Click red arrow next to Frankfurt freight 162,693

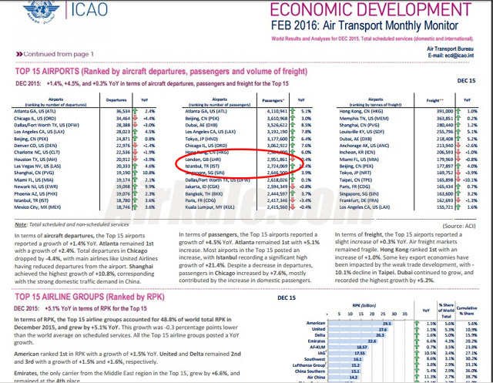[x=458, y=200]
